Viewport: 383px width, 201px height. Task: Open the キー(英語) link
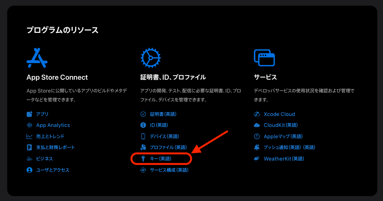(x=161, y=159)
